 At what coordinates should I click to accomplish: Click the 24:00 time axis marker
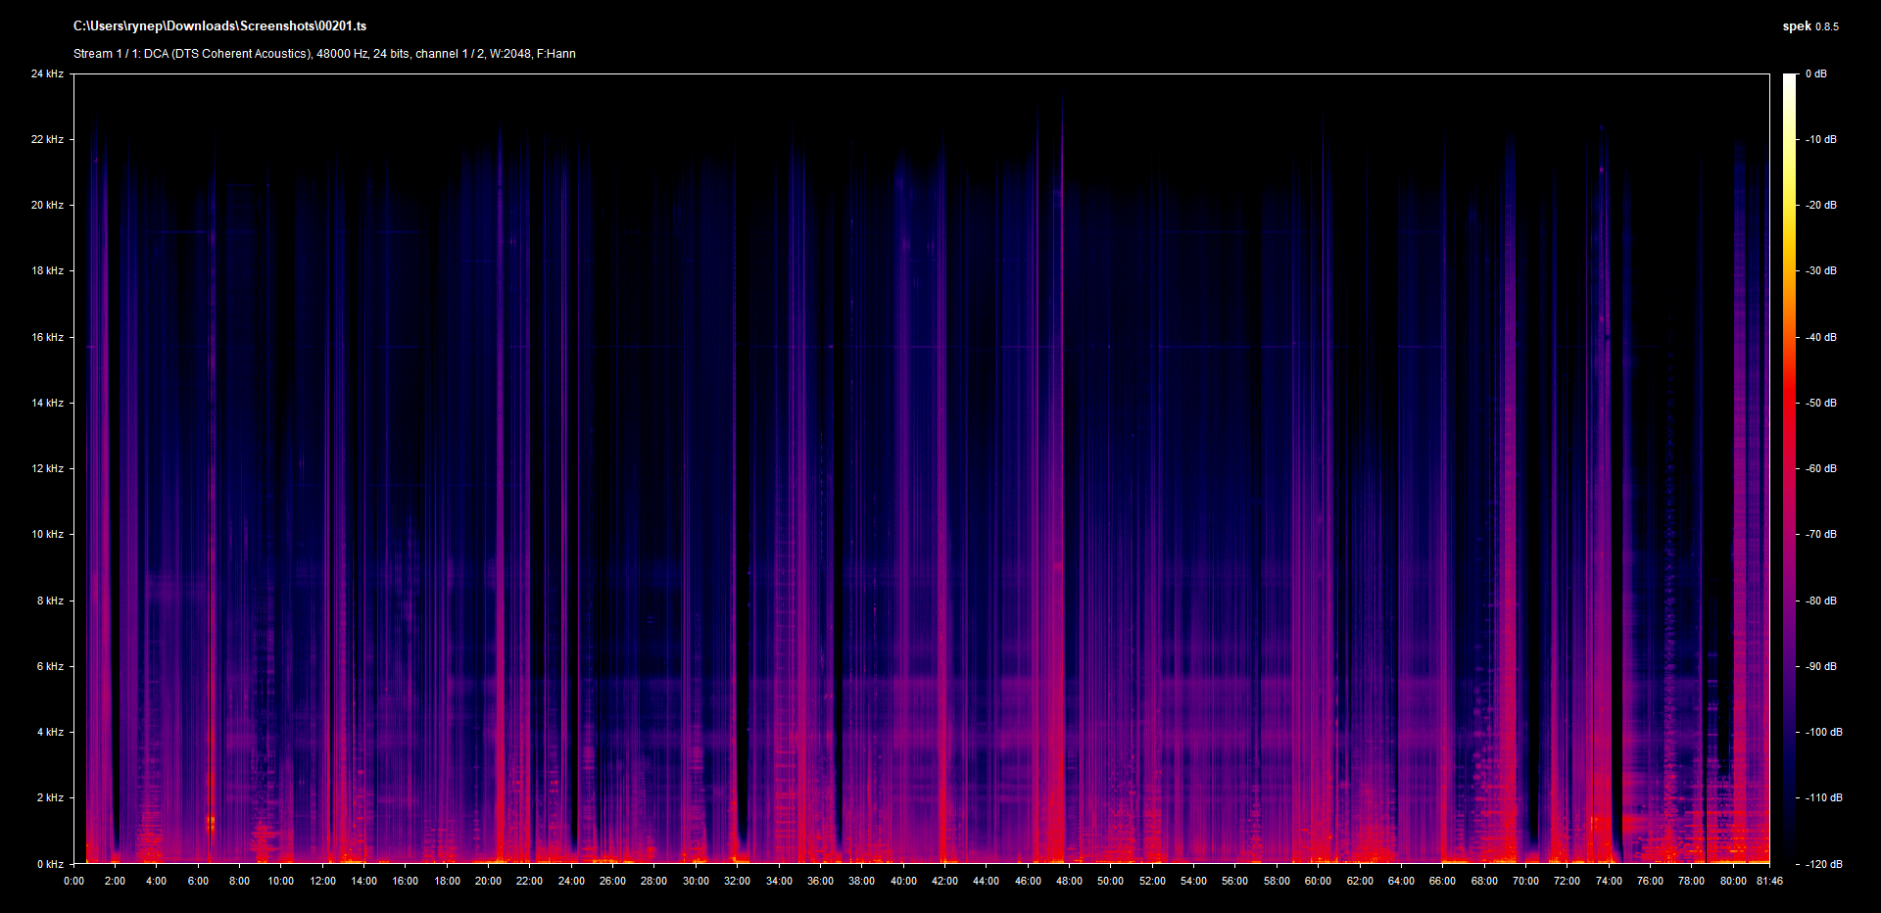[x=571, y=881]
